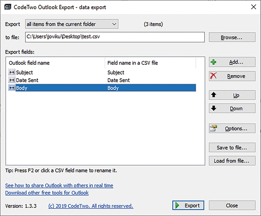Click the Close button at bottom
Viewport: 261px width, 216px height.
(232, 205)
